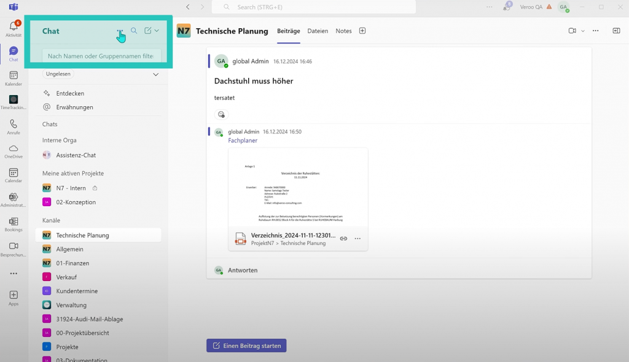Image resolution: width=629 pixels, height=362 pixels.
Task: Toggle the channel info side pane icon
Action: [x=616, y=31]
